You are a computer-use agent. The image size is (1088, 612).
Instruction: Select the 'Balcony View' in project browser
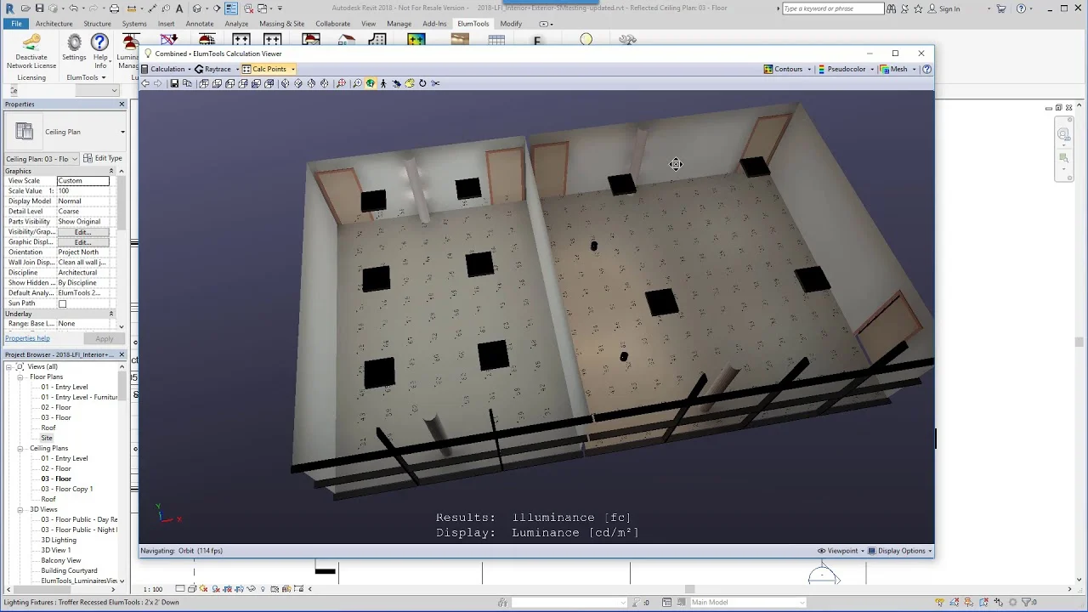coord(61,560)
